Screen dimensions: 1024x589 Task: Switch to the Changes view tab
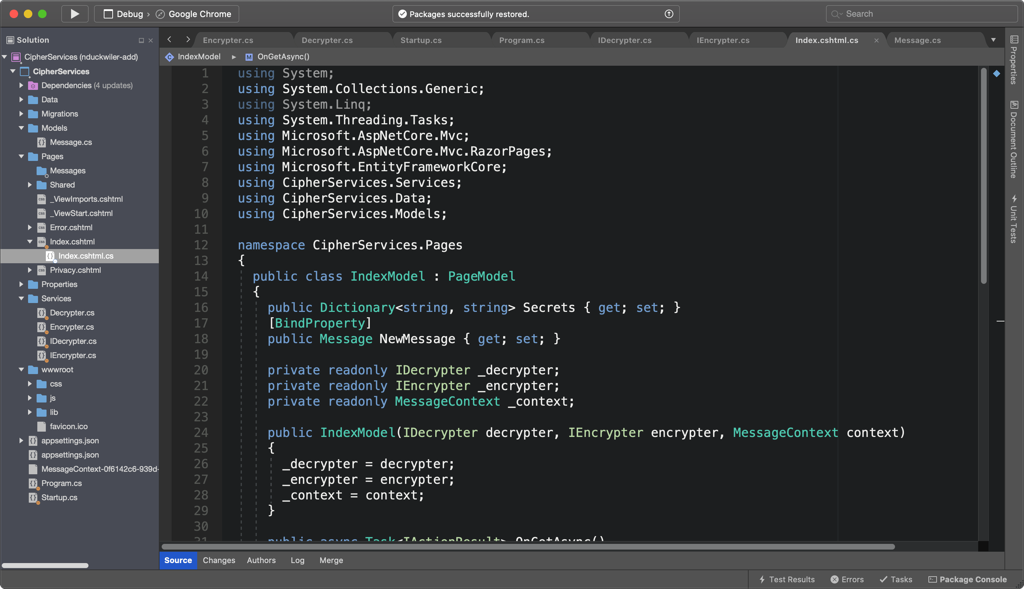pos(219,560)
